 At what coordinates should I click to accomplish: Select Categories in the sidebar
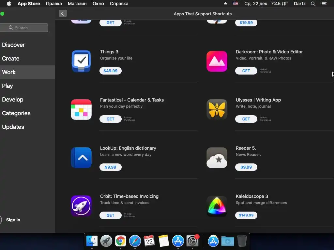coord(27,113)
